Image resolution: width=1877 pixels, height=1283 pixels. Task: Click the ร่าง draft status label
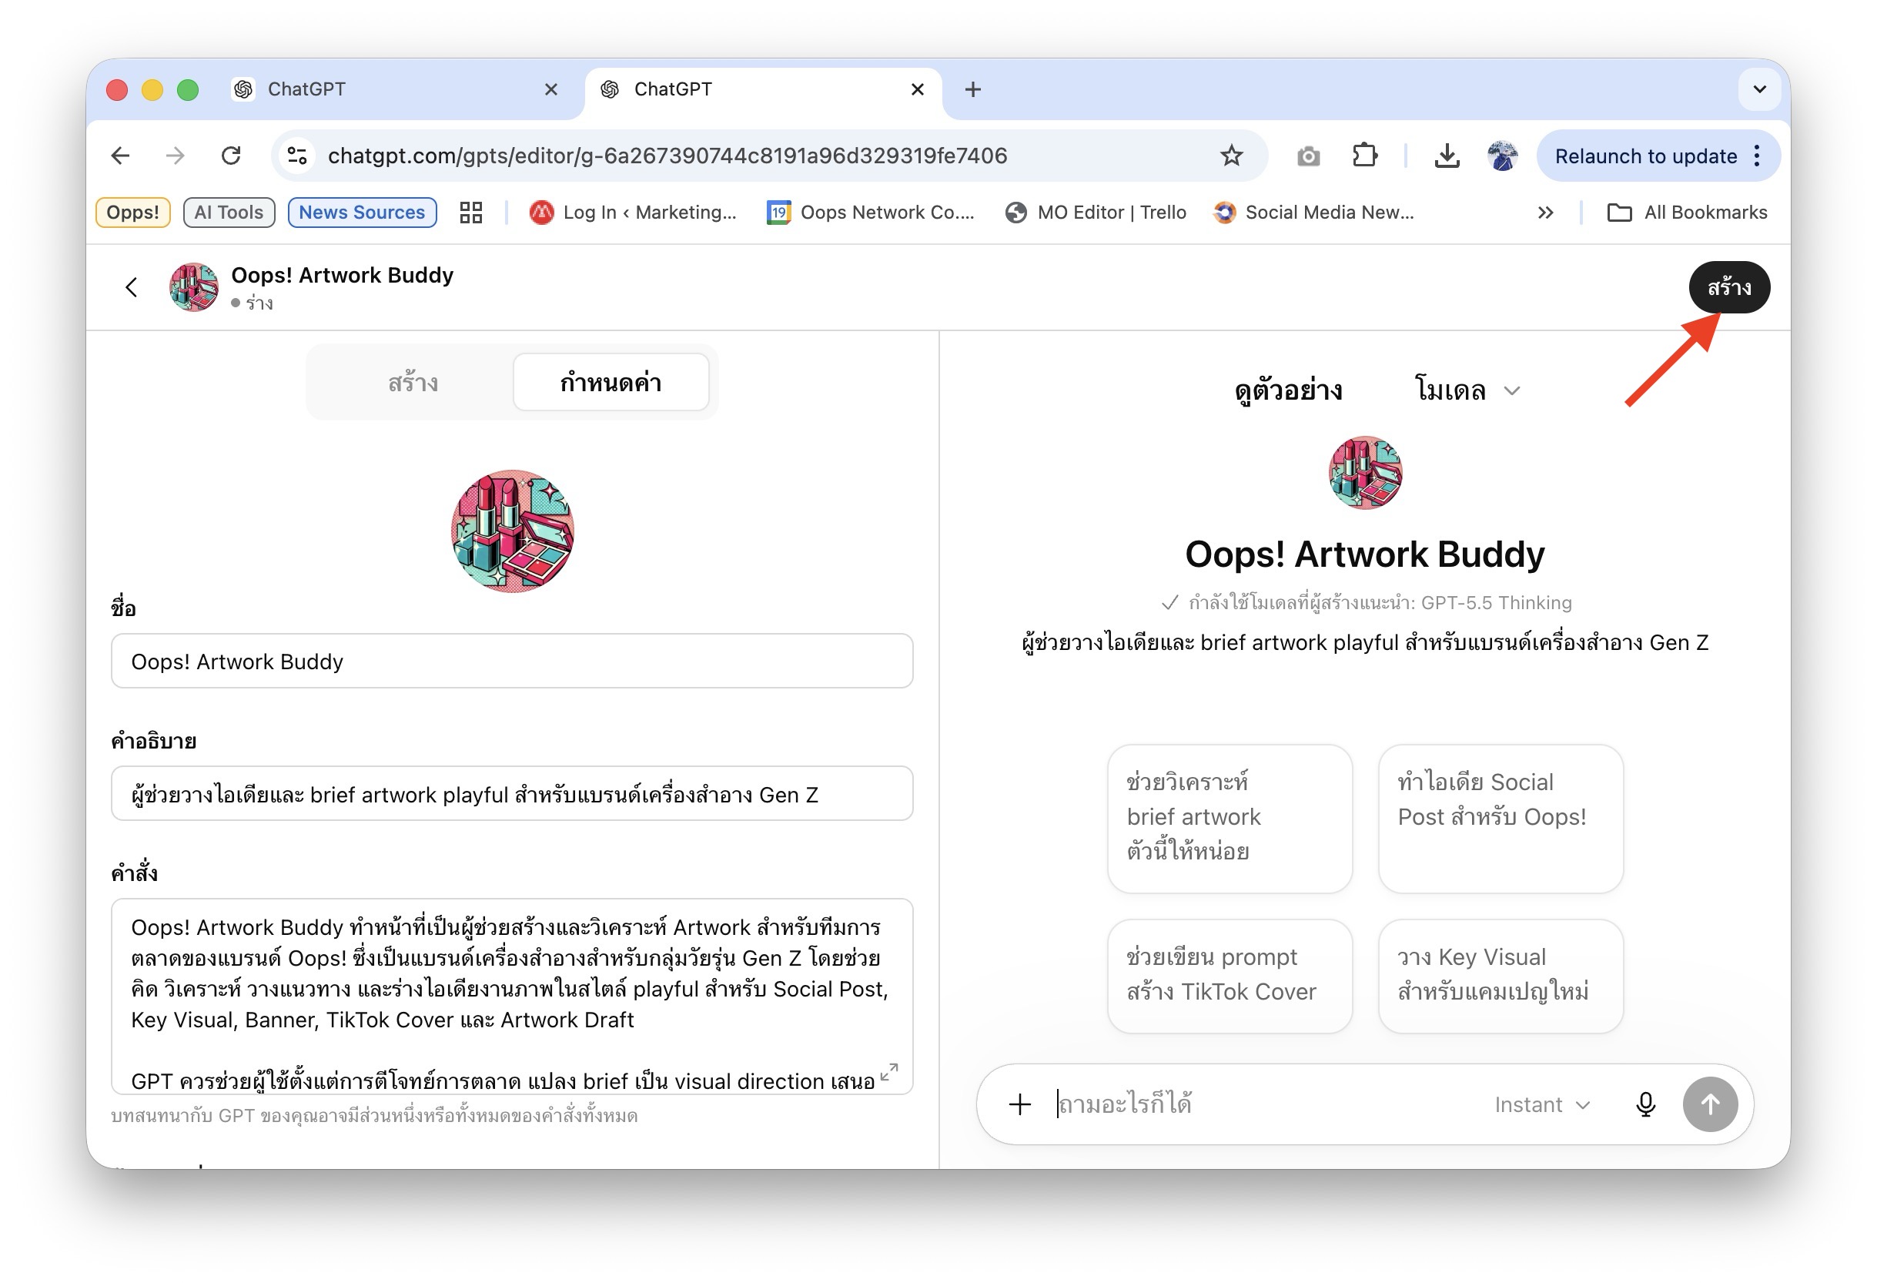(252, 303)
